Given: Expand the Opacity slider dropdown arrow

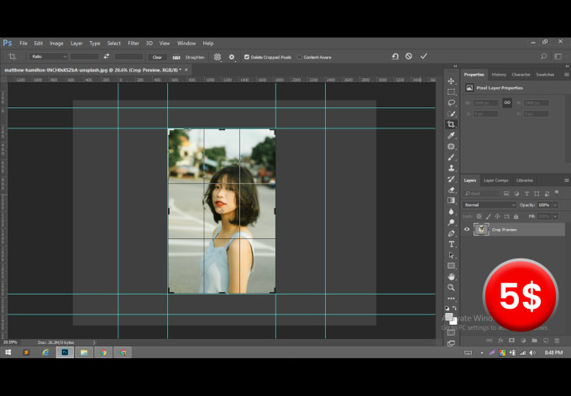Looking at the screenshot, I should (555, 205).
